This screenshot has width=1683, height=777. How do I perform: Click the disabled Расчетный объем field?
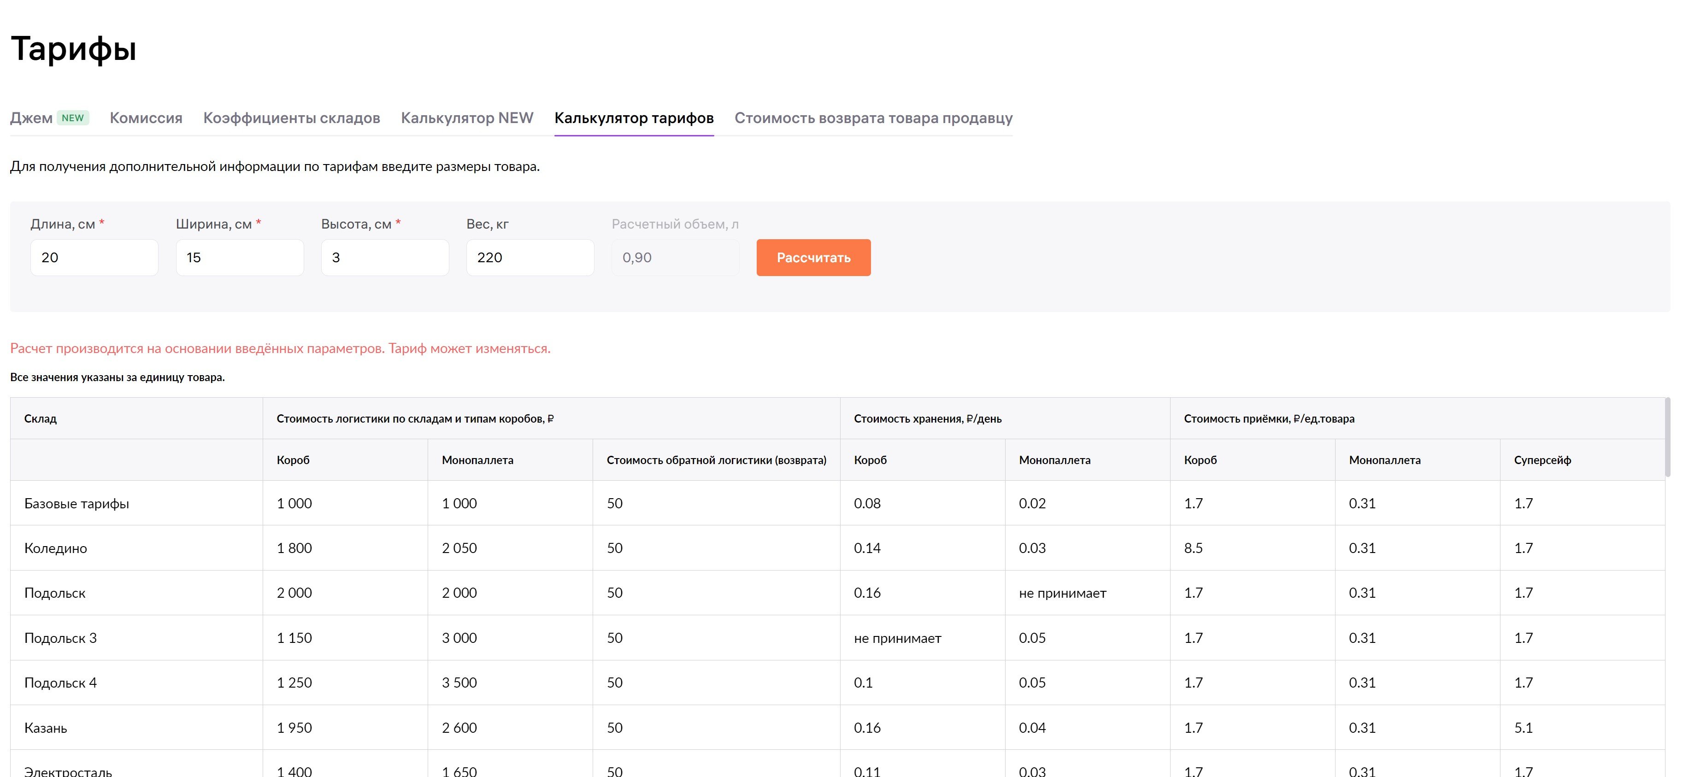(x=674, y=258)
